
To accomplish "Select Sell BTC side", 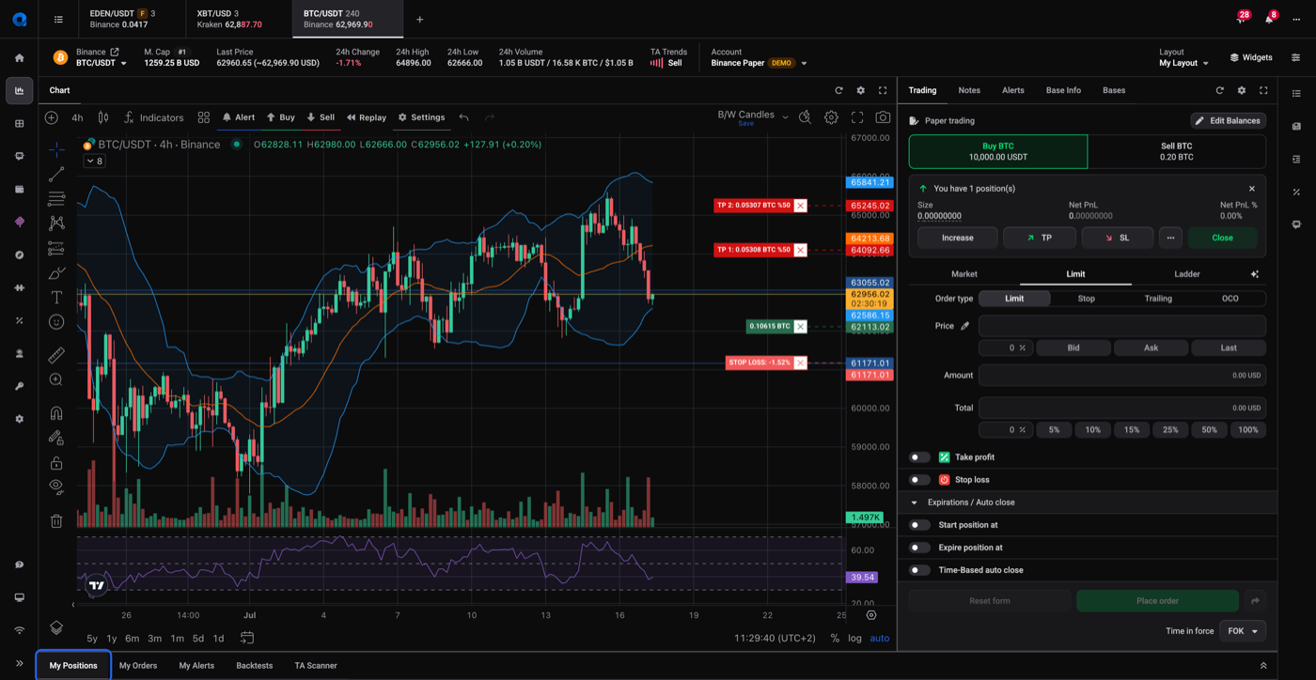I will 1176,151.
